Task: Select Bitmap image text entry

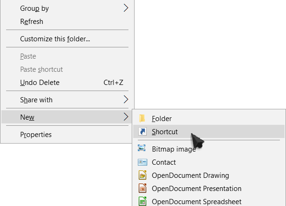Action: 174,149
